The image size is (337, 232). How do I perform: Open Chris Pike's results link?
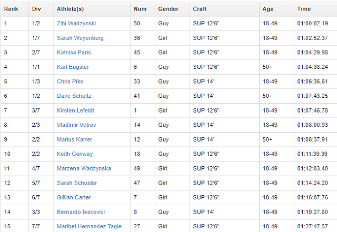pyautogui.click(x=70, y=82)
